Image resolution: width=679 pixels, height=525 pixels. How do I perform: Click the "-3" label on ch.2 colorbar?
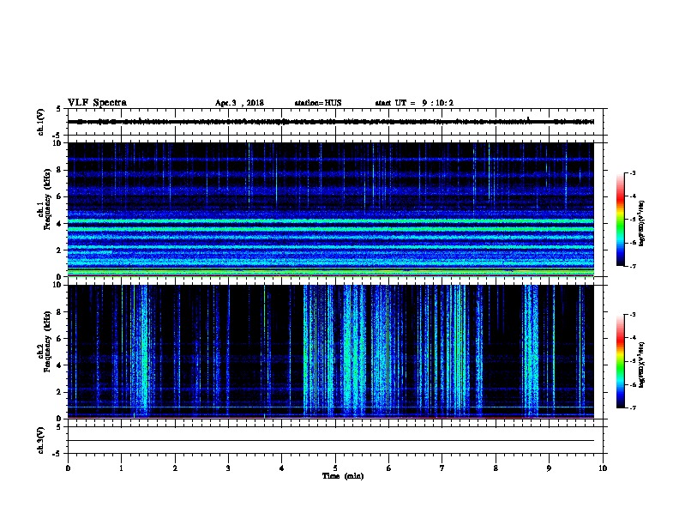tap(632, 315)
